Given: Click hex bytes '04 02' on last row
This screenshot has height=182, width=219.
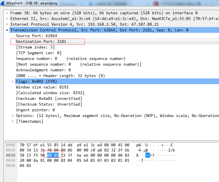Looking at the screenshot, I should point(25,165).
